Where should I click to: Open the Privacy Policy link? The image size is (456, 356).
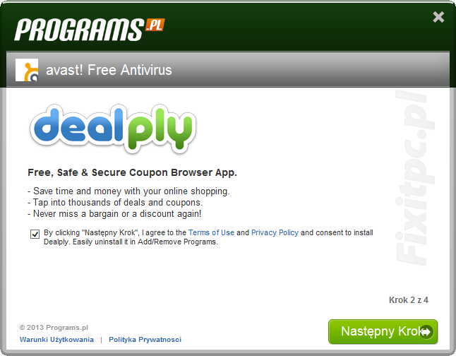tap(275, 232)
